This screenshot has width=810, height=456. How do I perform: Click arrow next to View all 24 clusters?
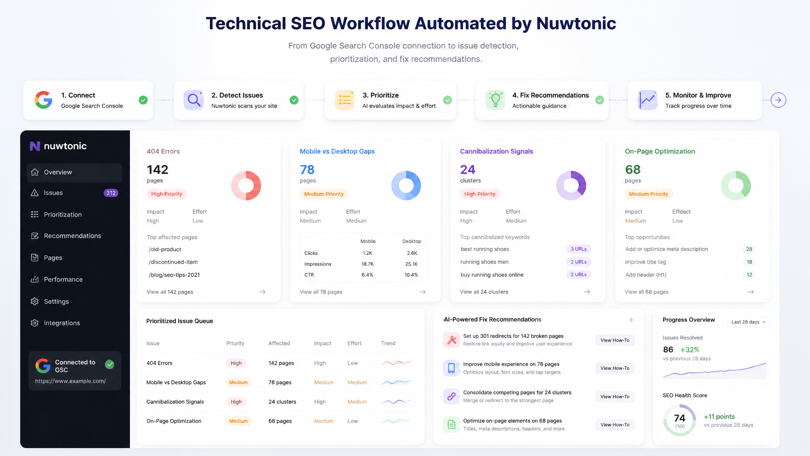[x=587, y=292]
